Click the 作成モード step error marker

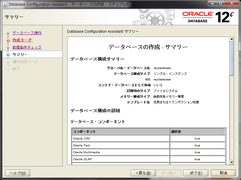coord(8,40)
